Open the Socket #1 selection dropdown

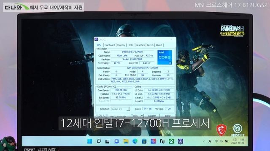pos(120,109)
